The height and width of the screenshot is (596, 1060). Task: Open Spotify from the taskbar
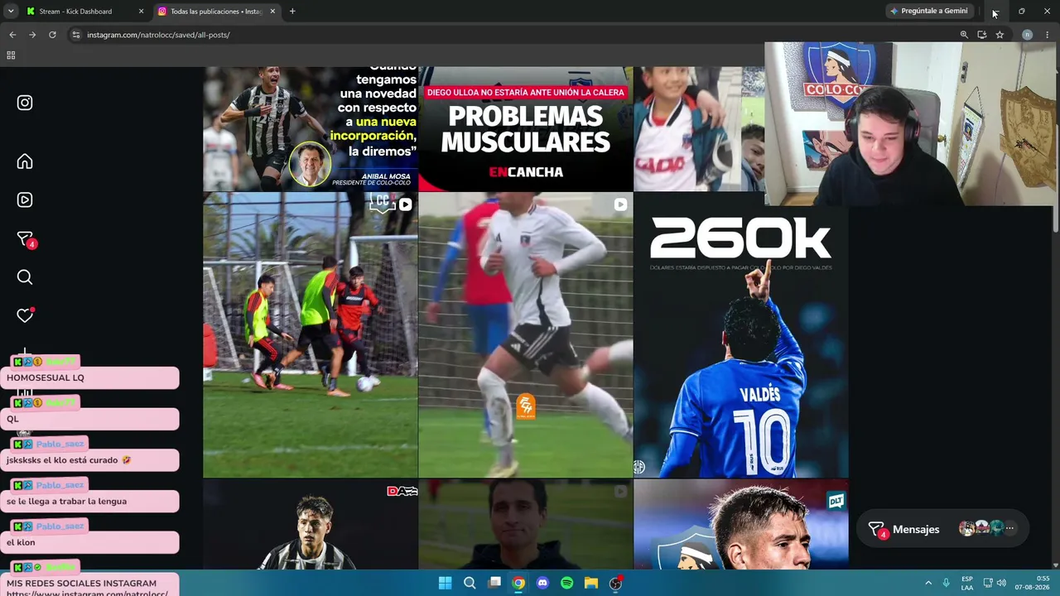pyautogui.click(x=566, y=583)
